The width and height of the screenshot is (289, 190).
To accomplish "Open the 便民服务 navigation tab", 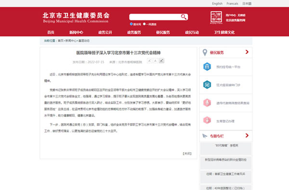I will pos(163,32).
